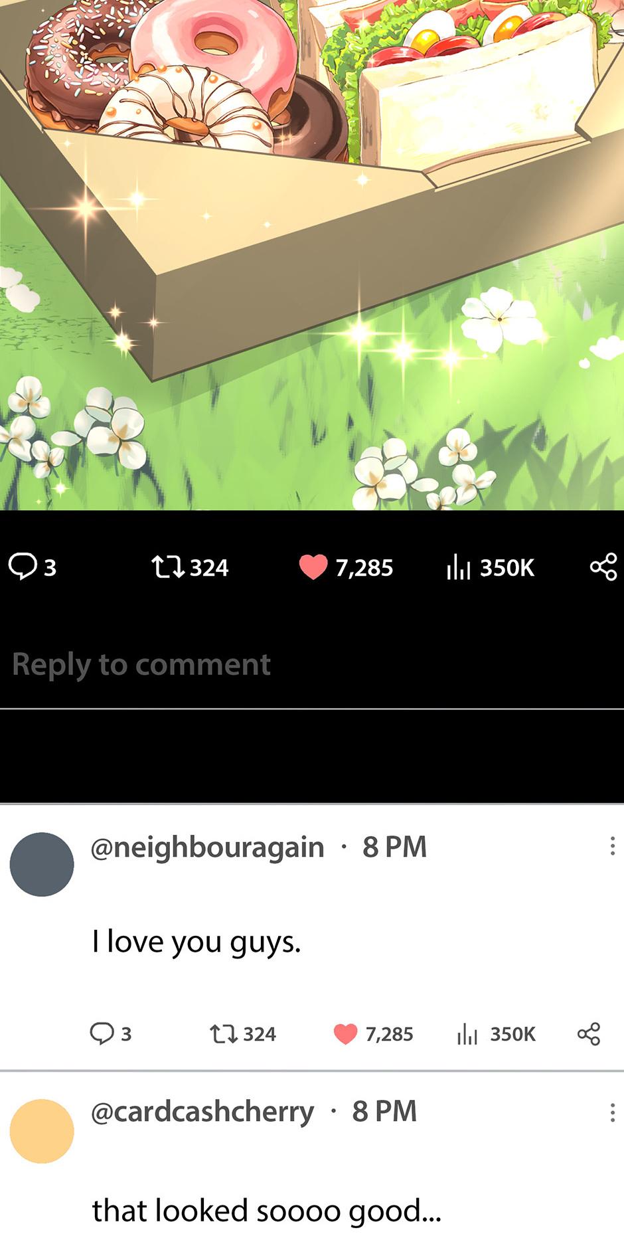Repost the @neighbouragain comment
Viewport: 624px width, 1242px height.
pyautogui.click(x=223, y=1033)
